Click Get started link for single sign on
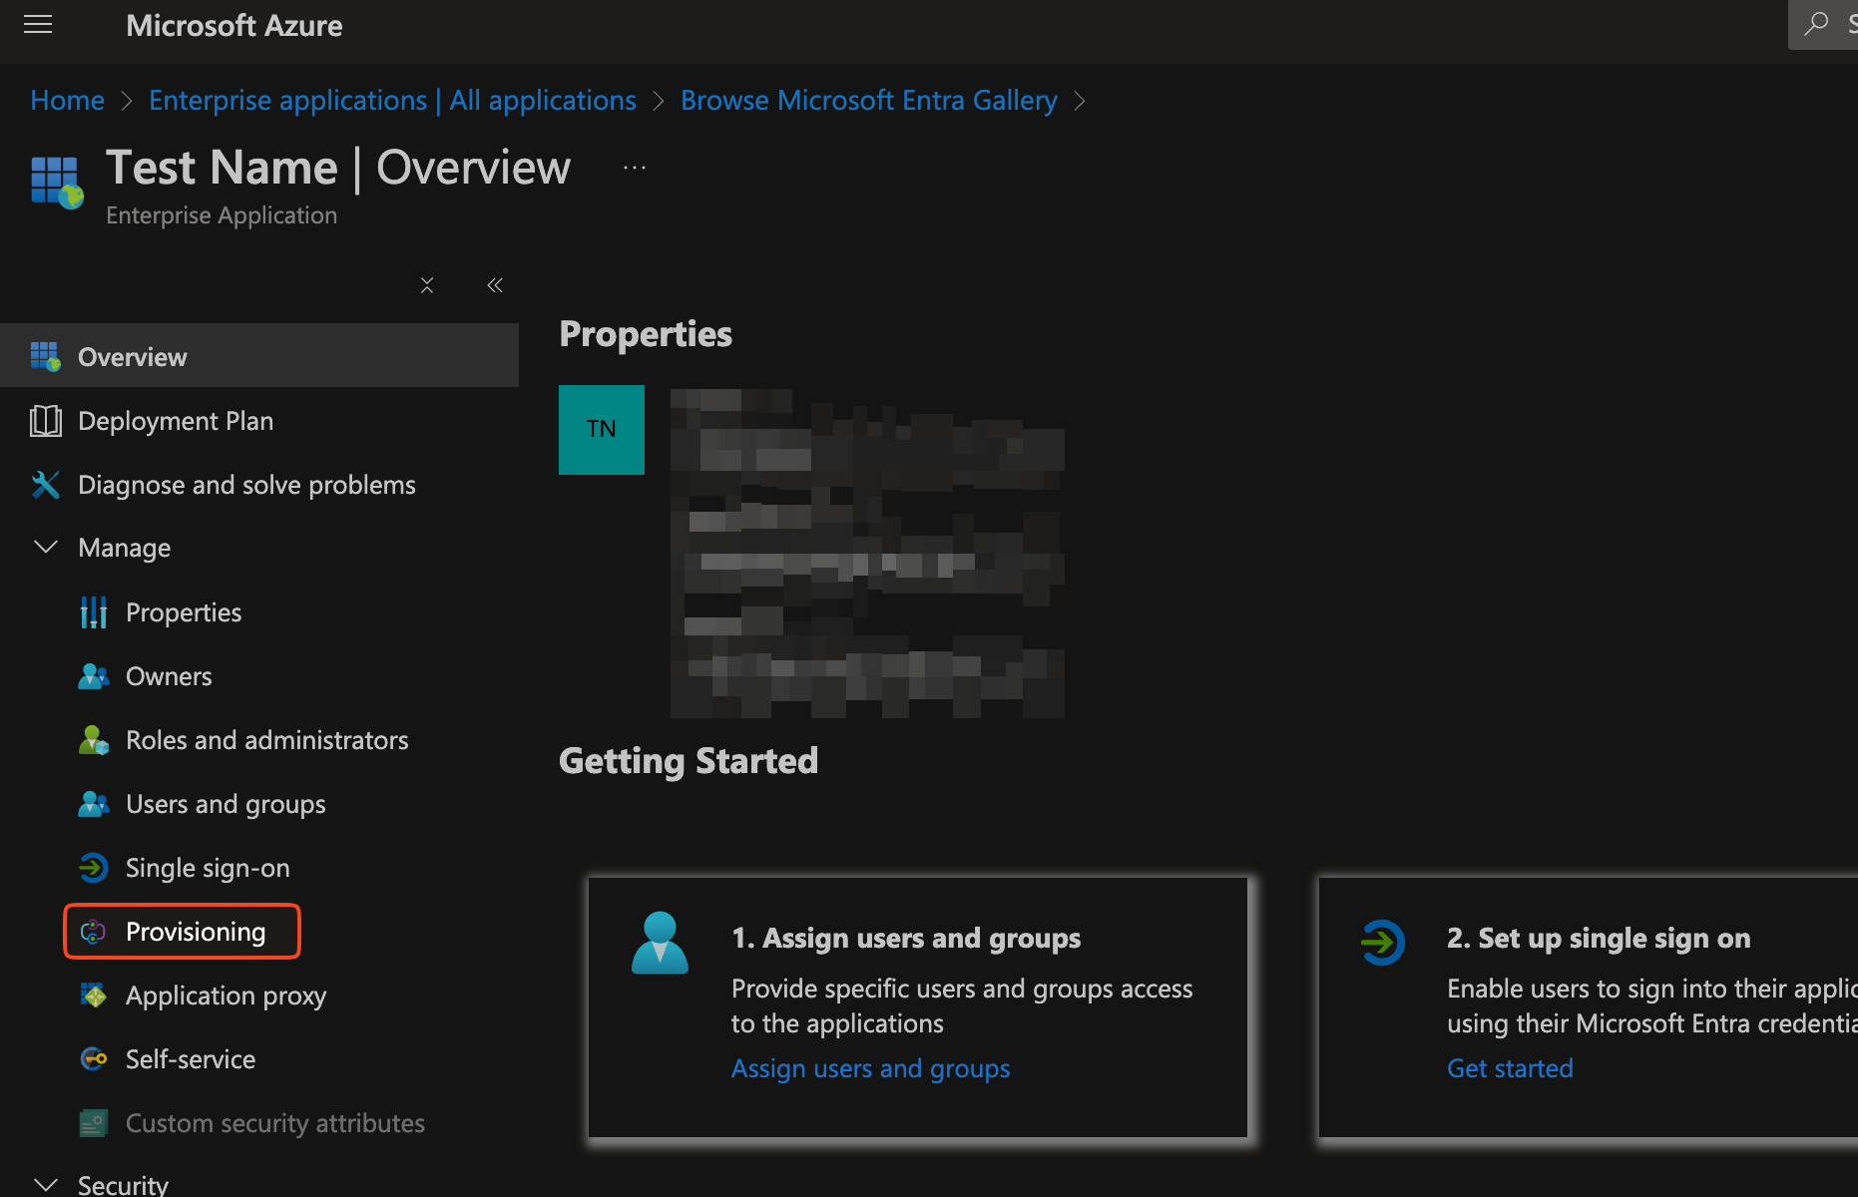 coord(1510,1068)
